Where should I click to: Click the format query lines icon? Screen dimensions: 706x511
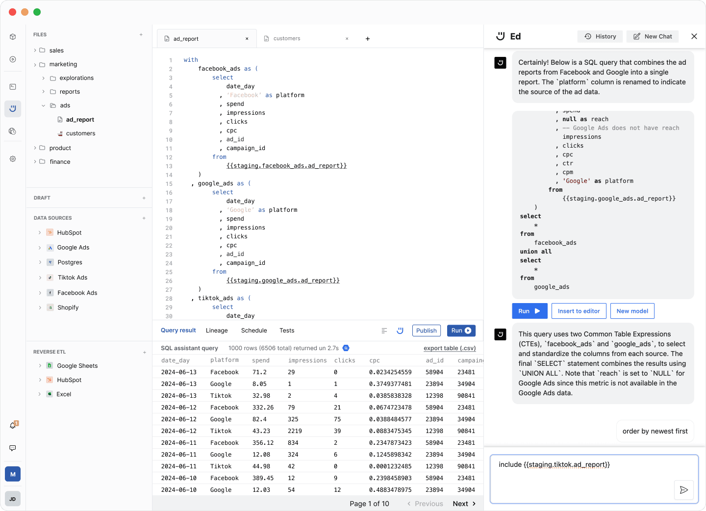(384, 331)
